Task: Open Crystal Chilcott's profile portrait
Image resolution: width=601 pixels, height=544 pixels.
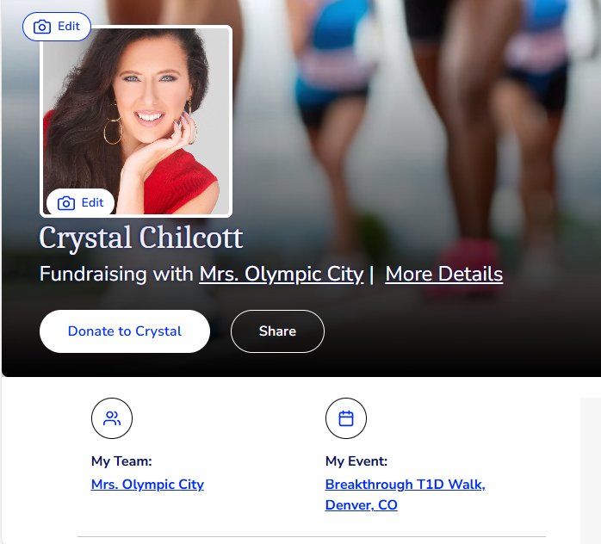Action: pyautogui.click(x=136, y=121)
